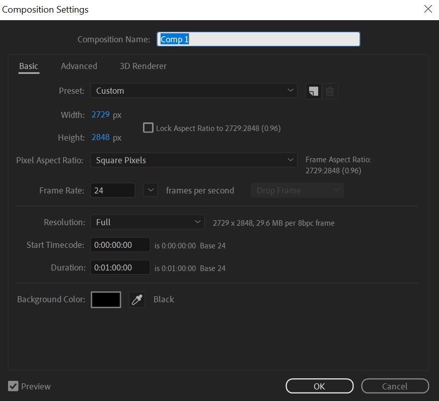Click the Cancel button

(395, 386)
